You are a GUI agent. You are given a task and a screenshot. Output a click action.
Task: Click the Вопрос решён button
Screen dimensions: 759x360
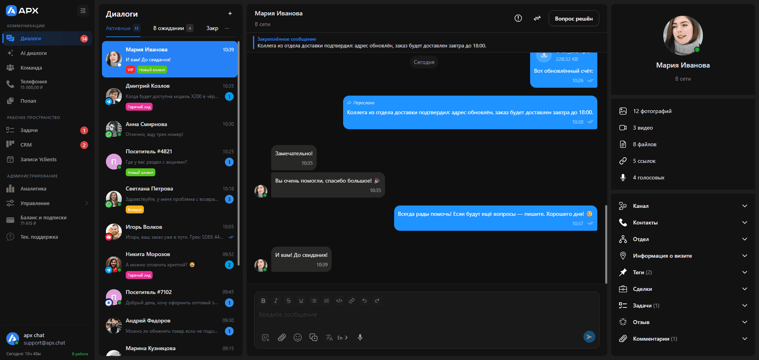point(574,18)
